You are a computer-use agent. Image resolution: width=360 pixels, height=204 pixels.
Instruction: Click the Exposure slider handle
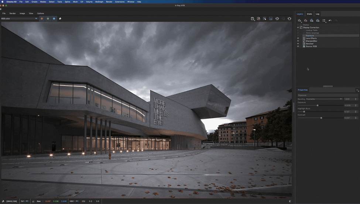pyautogui.click(x=318, y=106)
